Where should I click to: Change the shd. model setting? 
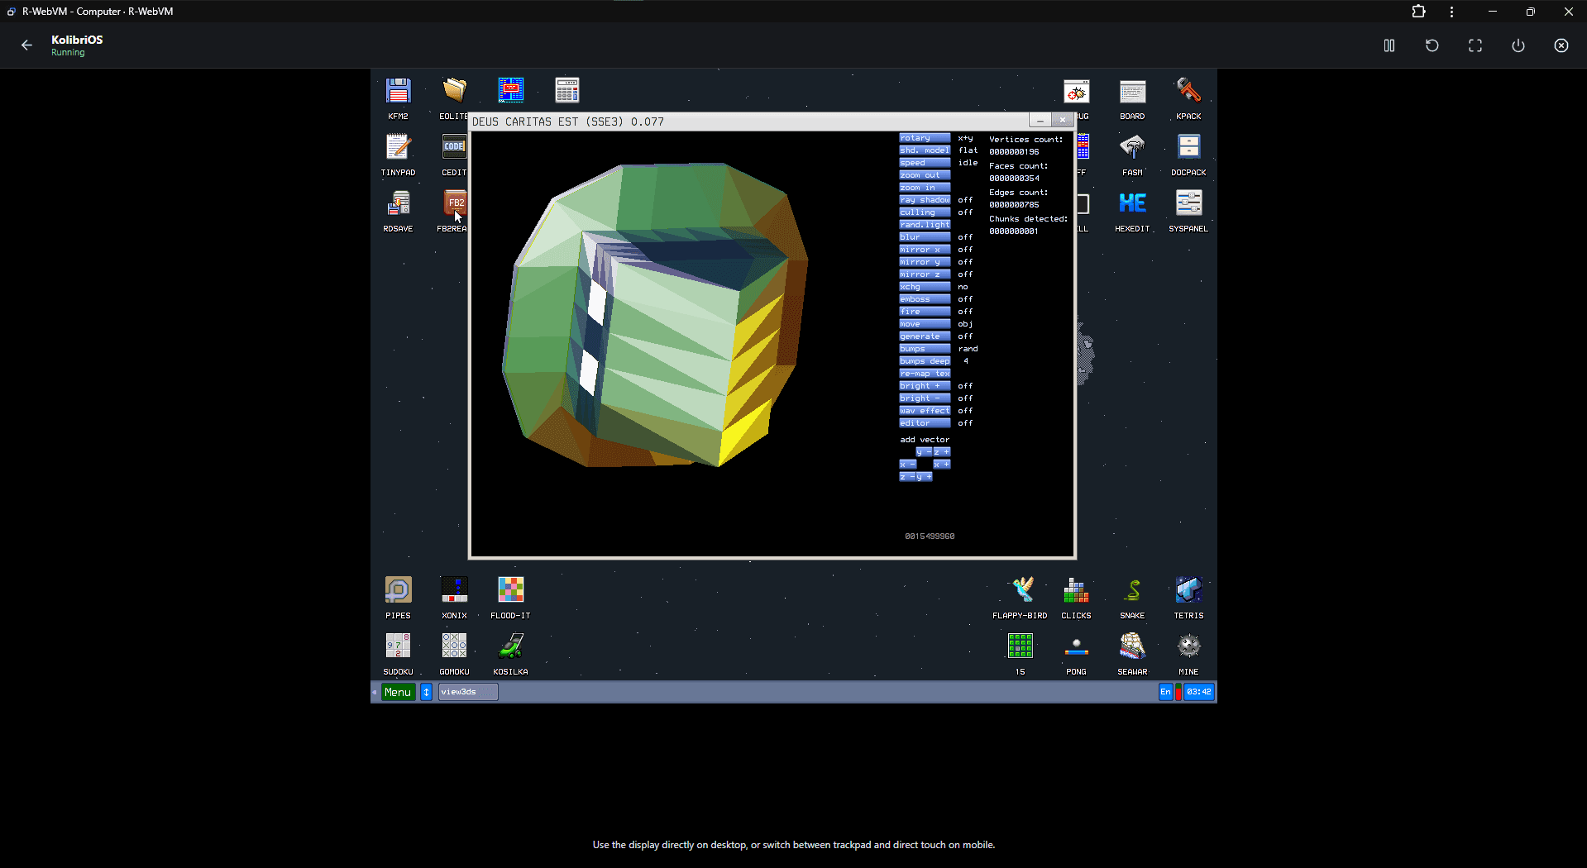(925, 150)
